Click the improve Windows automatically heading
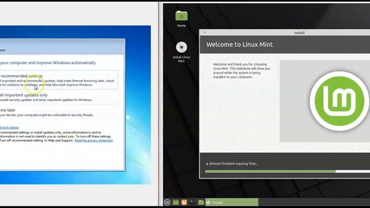 coord(48,63)
